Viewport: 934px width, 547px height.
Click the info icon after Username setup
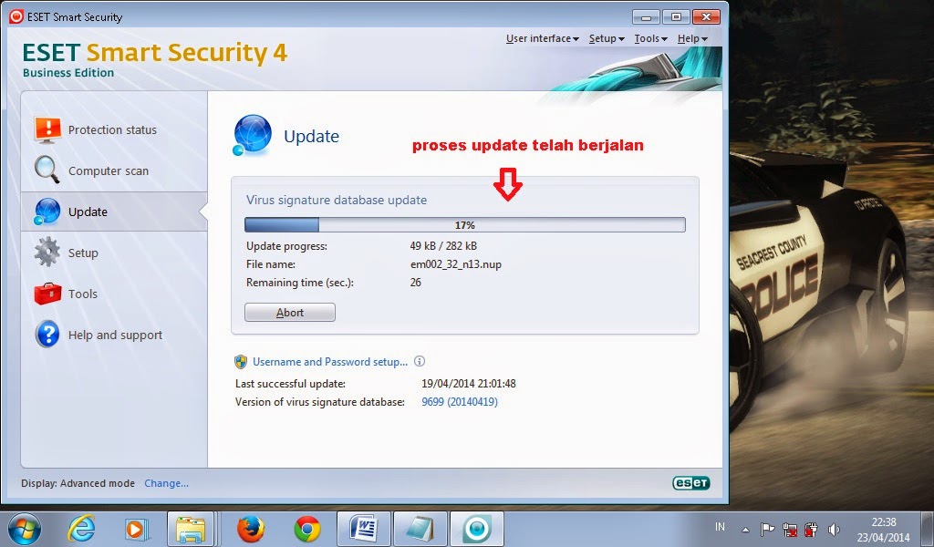420,361
